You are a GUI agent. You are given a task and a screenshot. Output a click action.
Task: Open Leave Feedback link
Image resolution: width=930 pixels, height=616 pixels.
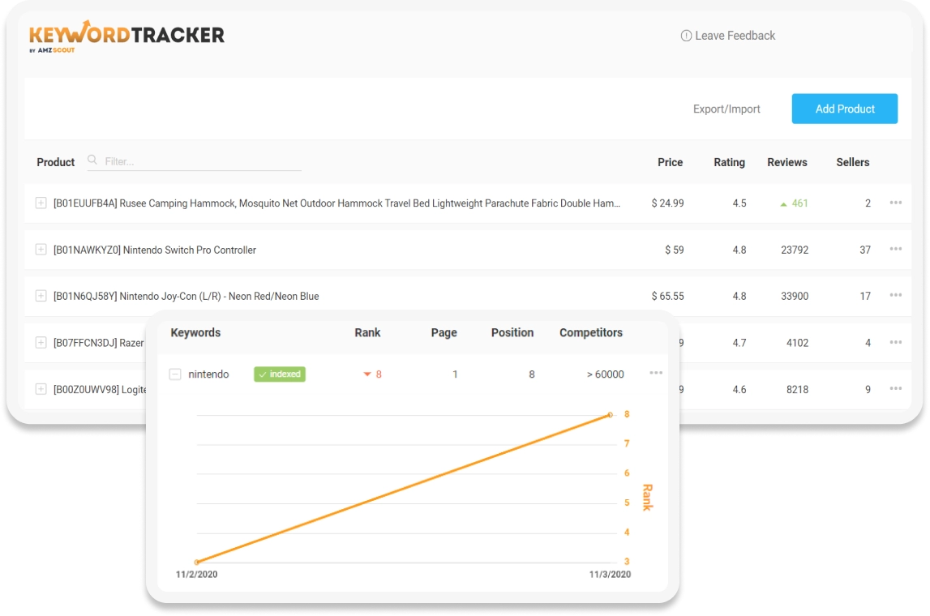(735, 36)
